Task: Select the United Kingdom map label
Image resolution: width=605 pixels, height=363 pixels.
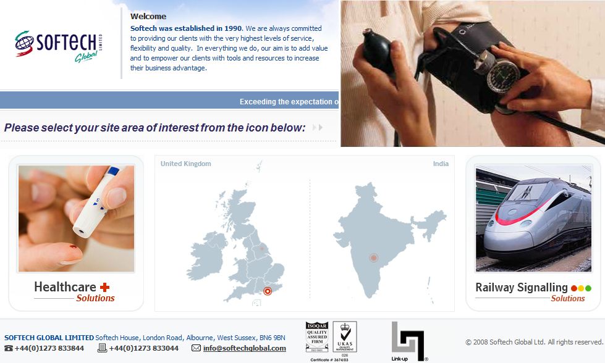Action: point(185,164)
